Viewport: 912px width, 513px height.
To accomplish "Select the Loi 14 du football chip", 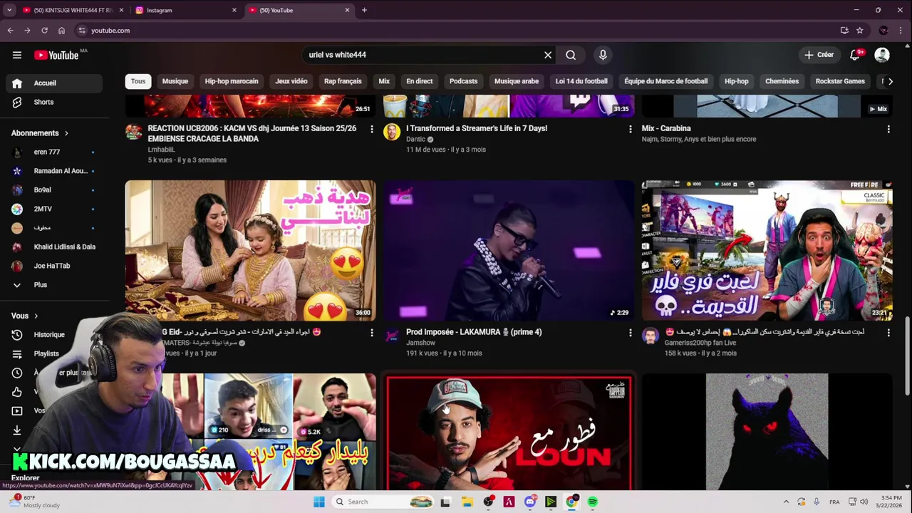I will [x=581, y=81].
